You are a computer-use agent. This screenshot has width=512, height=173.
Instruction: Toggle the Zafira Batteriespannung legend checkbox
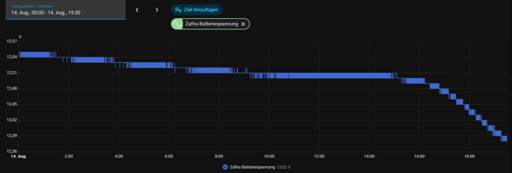225,167
